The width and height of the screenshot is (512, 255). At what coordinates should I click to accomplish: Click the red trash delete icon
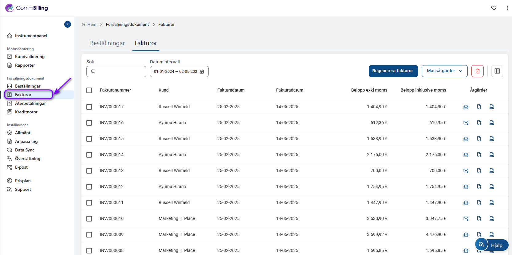[477, 71]
